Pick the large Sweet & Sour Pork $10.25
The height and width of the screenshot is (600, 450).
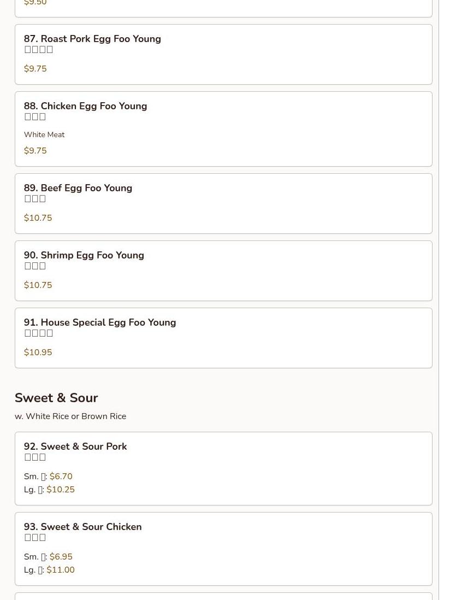[x=60, y=490]
